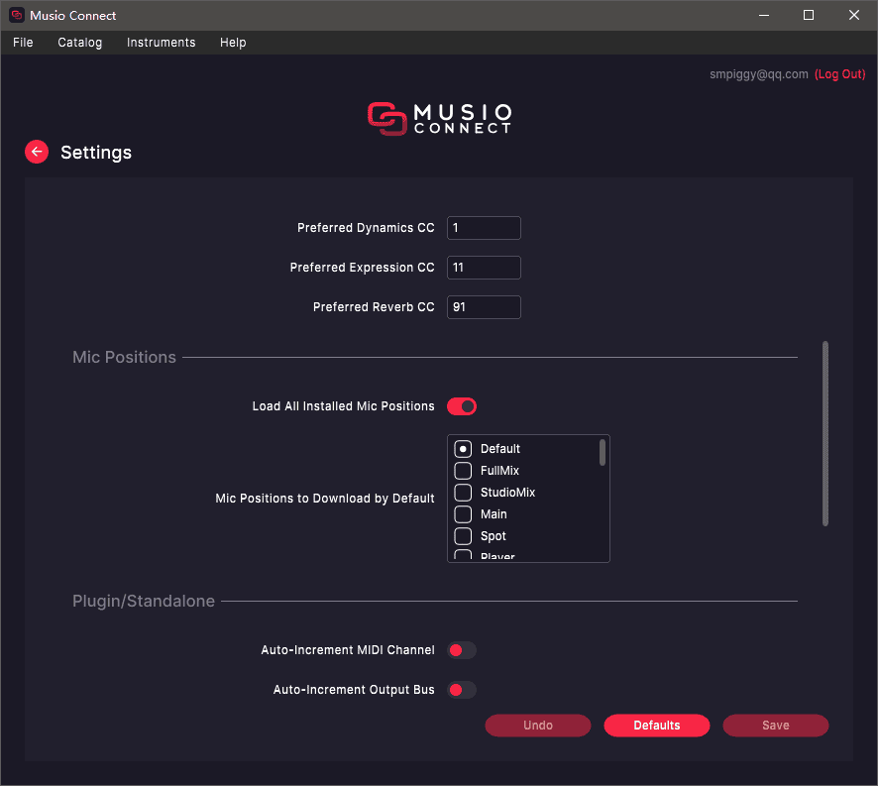The width and height of the screenshot is (878, 786).
Task: Focus the Preferred Expression CC field
Action: pos(484,268)
